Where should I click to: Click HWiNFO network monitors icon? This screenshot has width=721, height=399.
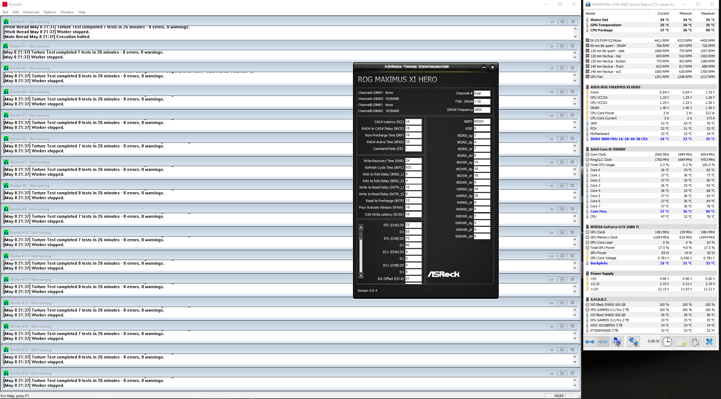pyautogui.click(x=633, y=342)
